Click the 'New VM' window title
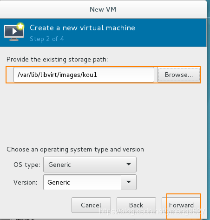The height and width of the screenshot is (220, 210). point(103,9)
